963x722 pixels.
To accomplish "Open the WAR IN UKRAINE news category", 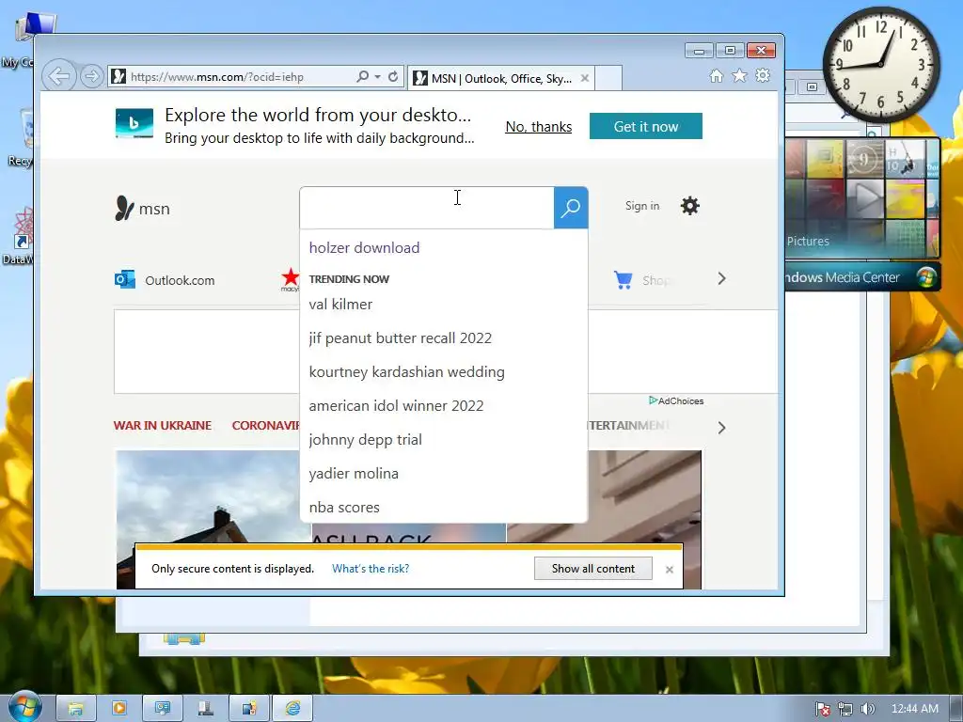I will pos(163,426).
